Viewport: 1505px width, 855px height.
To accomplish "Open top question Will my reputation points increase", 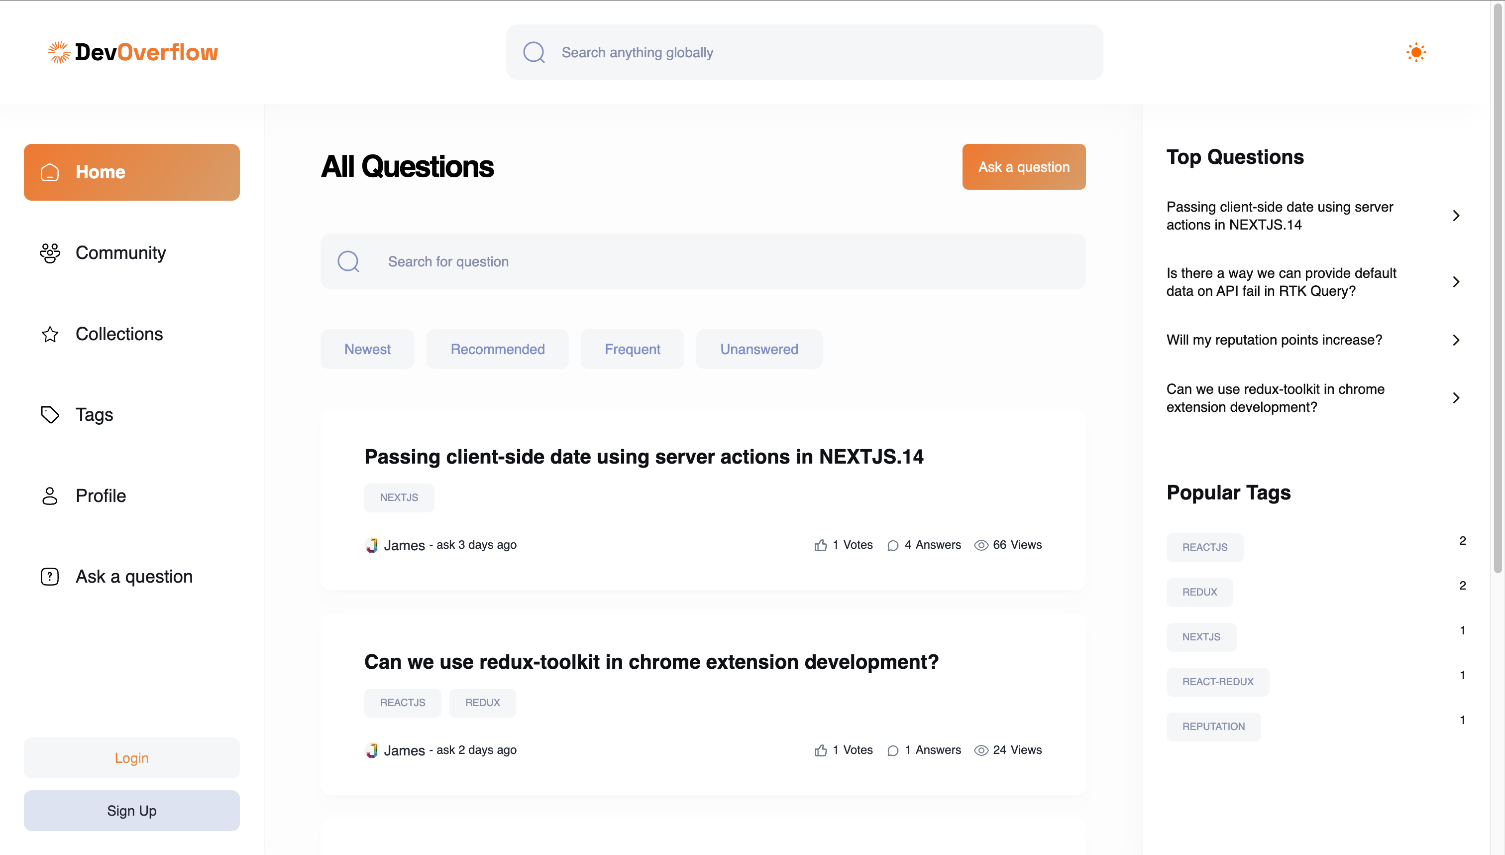I will tap(1274, 340).
